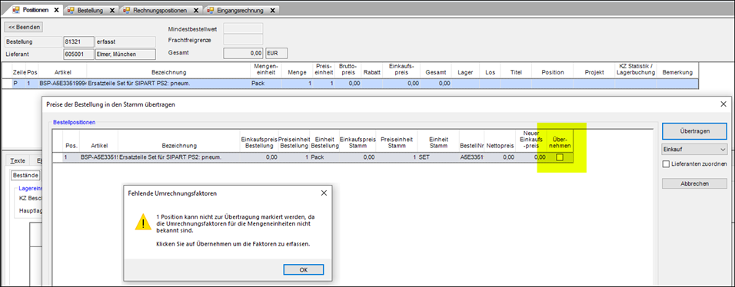Click the Lieferant number field 605001

tap(78, 54)
